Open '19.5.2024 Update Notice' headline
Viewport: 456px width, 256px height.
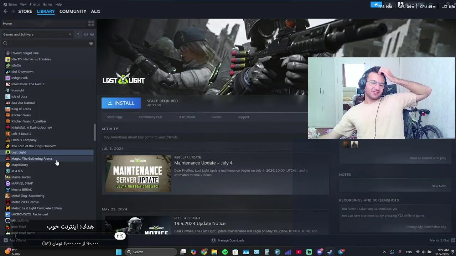point(200,224)
